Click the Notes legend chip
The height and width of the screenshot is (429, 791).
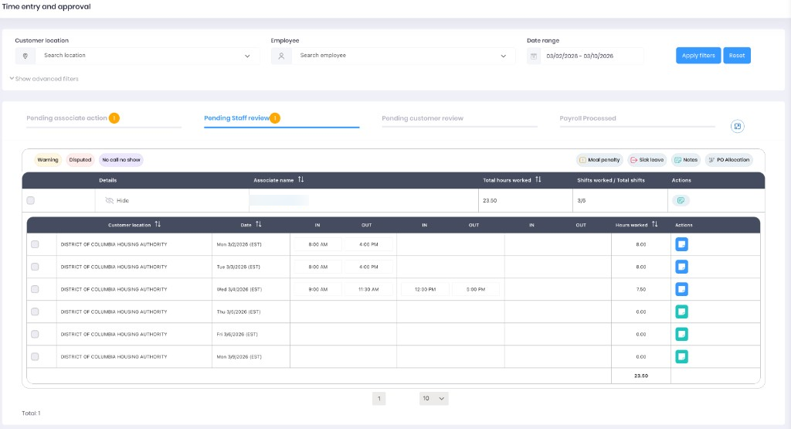(x=686, y=160)
